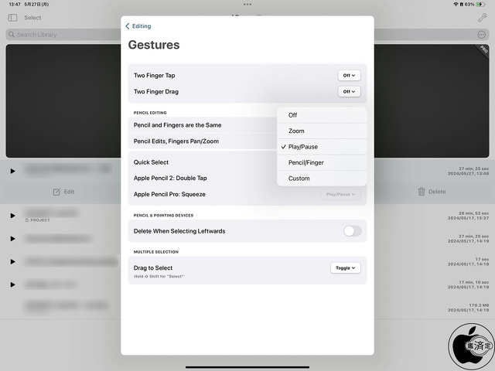This screenshot has height=371, width=495.
Task: Tap the battery status icon
Action: pyautogui.click(x=481, y=5)
